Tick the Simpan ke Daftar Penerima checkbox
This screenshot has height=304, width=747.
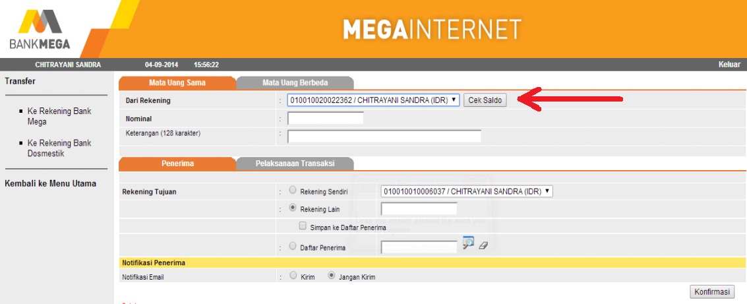point(303,226)
